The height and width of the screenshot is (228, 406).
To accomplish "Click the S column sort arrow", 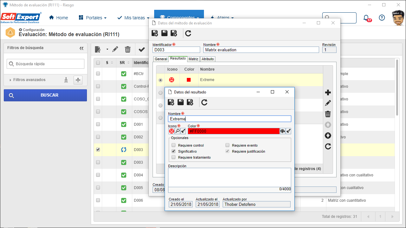I will pyautogui.click(x=112, y=63).
